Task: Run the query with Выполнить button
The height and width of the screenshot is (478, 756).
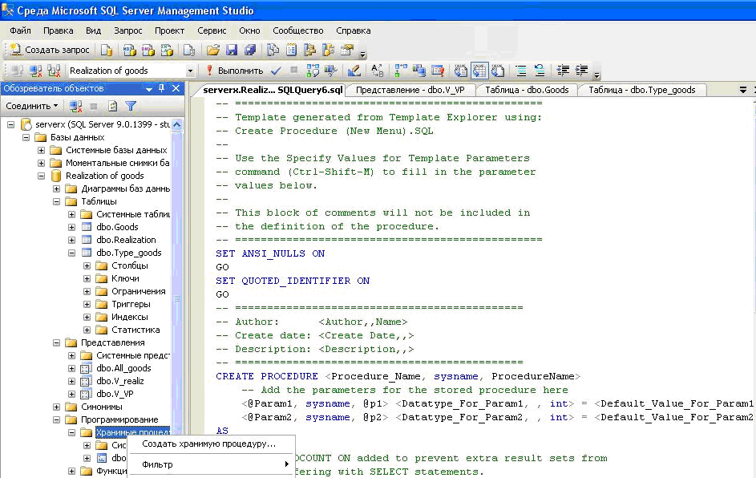Action: tap(234, 71)
